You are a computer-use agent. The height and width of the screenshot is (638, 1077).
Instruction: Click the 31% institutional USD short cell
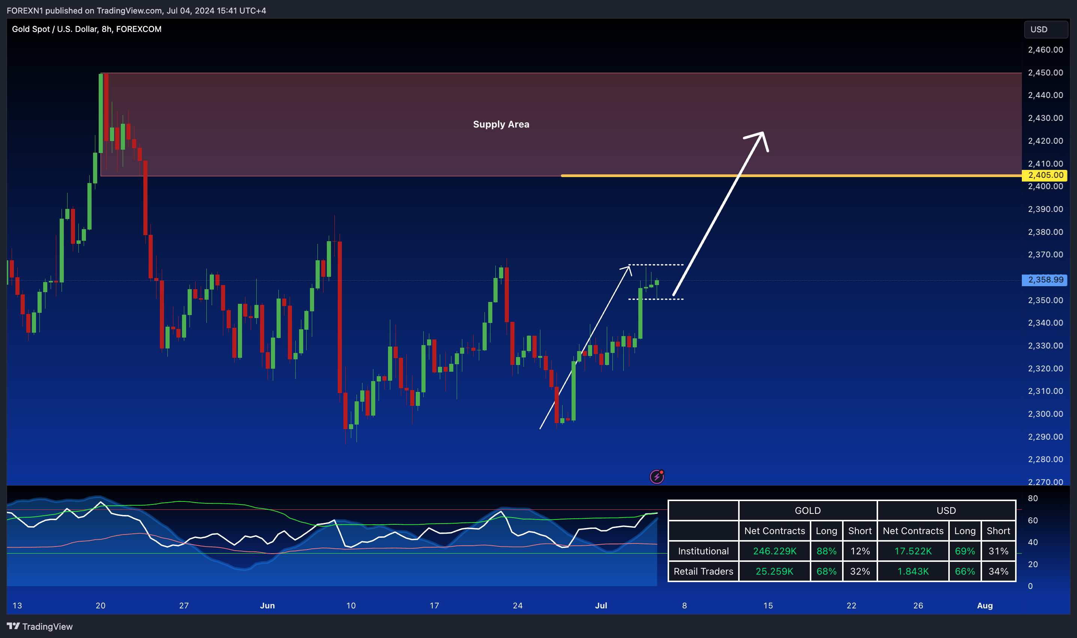tap(998, 551)
